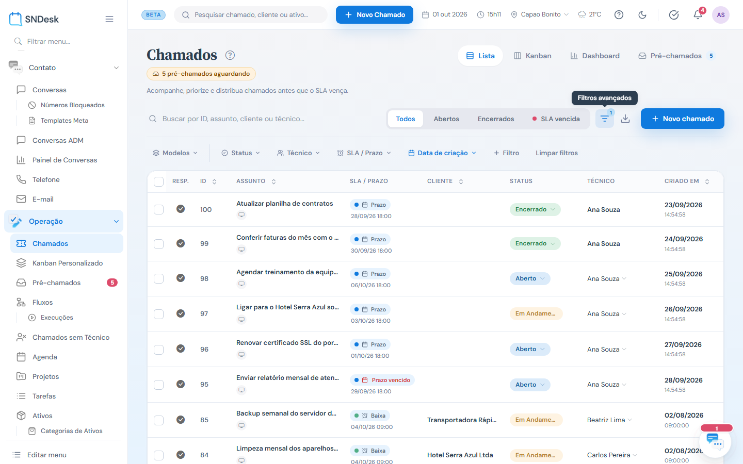The height and width of the screenshot is (464, 743).
Task: Change status dropdown of chamado 98 Aberto
Action: click(x=530, y=278)
